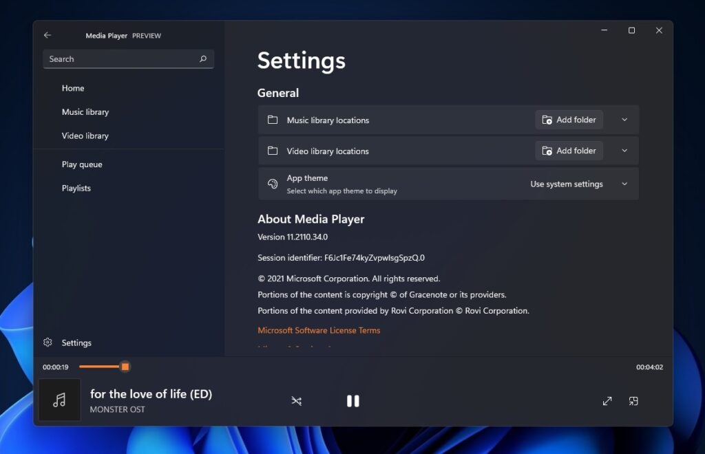This screenshot has height=454, width=705.
Task: Select Playlists in the sidebar
Action: tap(76, 188)
